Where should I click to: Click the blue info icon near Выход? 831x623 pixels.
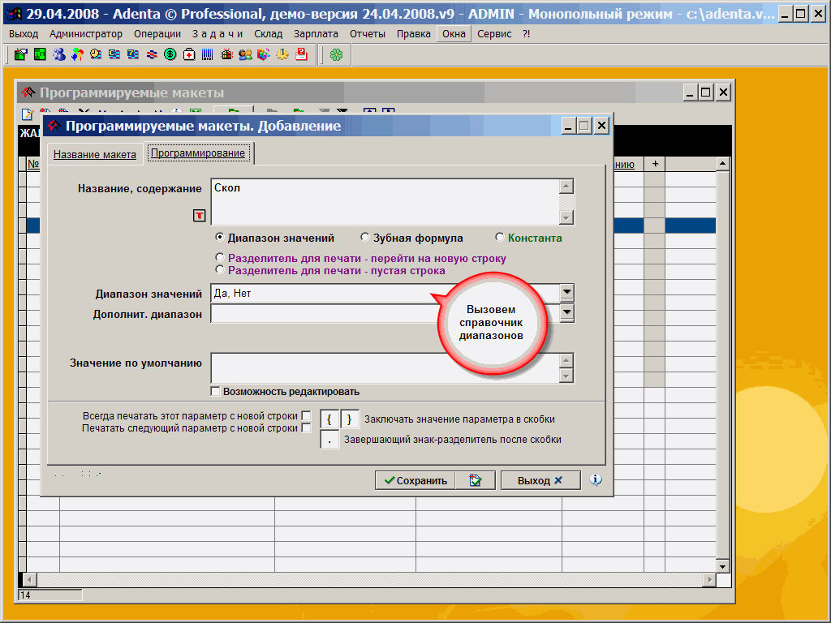tap(596, 480)
